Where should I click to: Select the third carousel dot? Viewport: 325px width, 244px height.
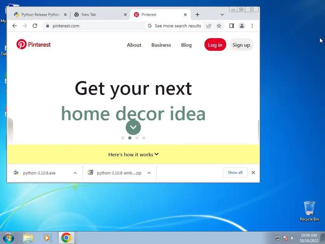click(137, 138)
